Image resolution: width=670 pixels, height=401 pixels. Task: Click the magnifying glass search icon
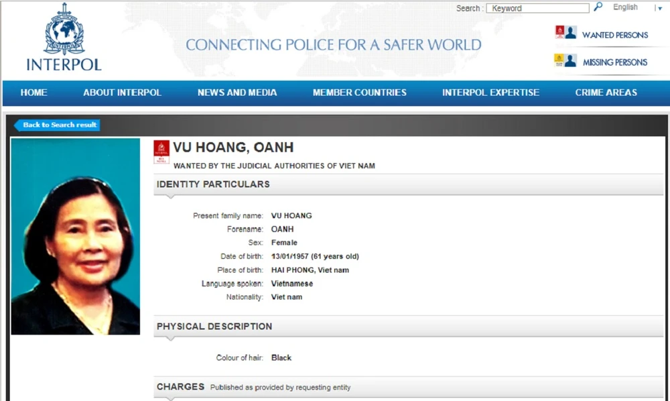point(598,7)
